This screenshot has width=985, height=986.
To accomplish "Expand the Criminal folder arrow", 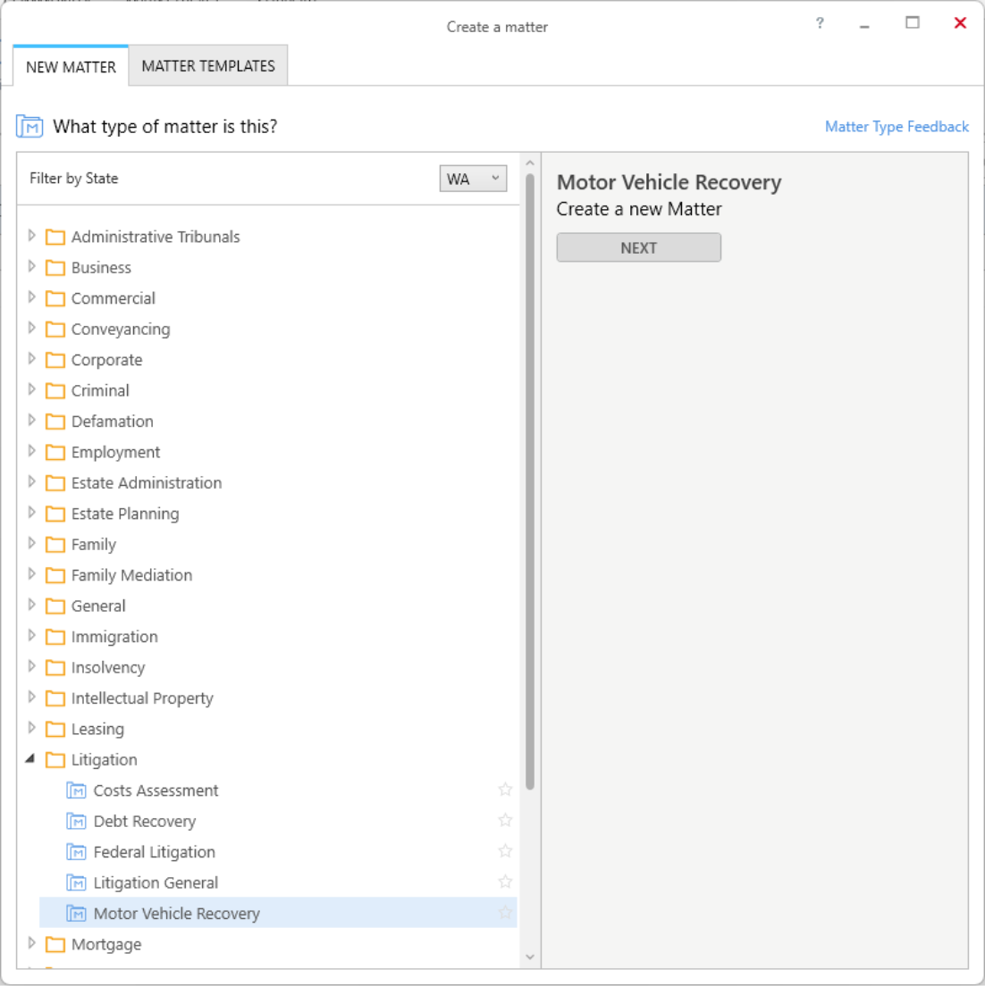I will coord(31,390).
